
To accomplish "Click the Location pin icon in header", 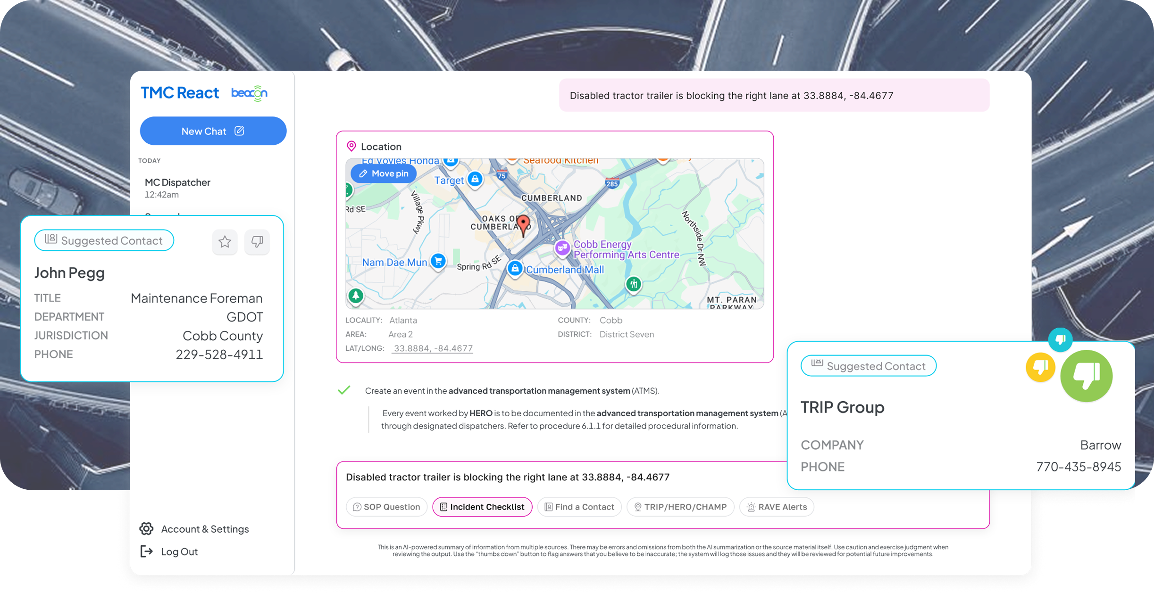I will pos(351,146).
